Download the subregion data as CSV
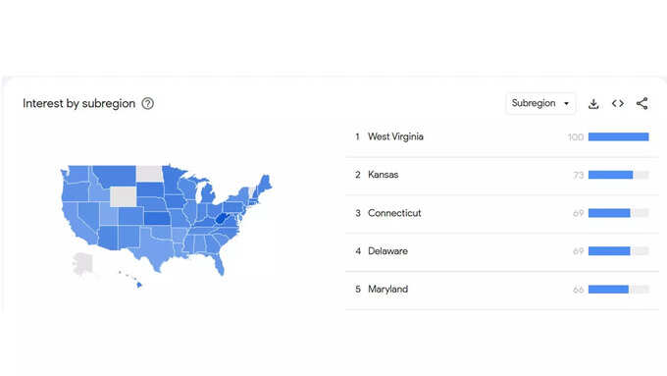The image size is (667, 376). 593,103
